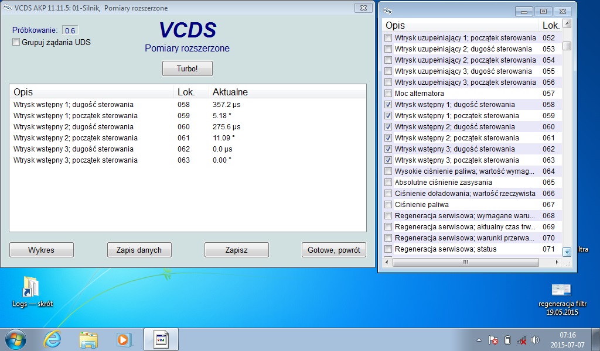
Task: Tick Wtrysk uzupełniający 1; początek sterowania (052)
Action: coord(388,38)
